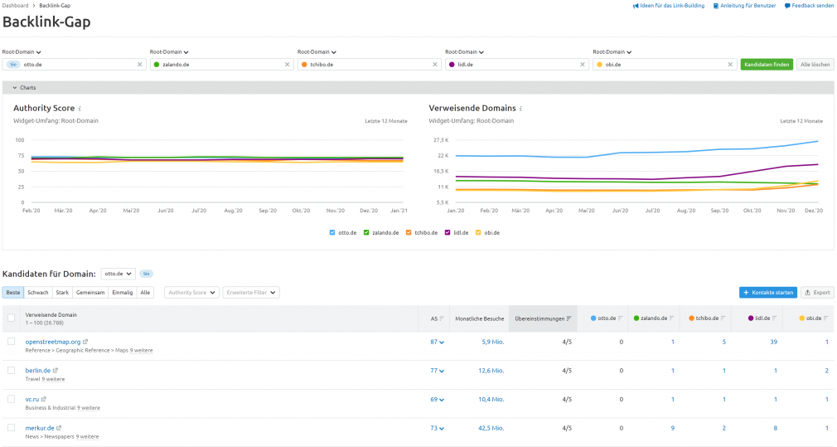Switch to the Alle tab

click(x=145, y=293)
